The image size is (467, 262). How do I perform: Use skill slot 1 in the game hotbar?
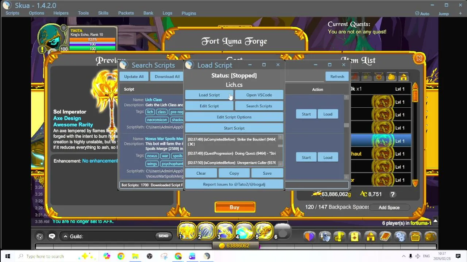coord(187,232)
